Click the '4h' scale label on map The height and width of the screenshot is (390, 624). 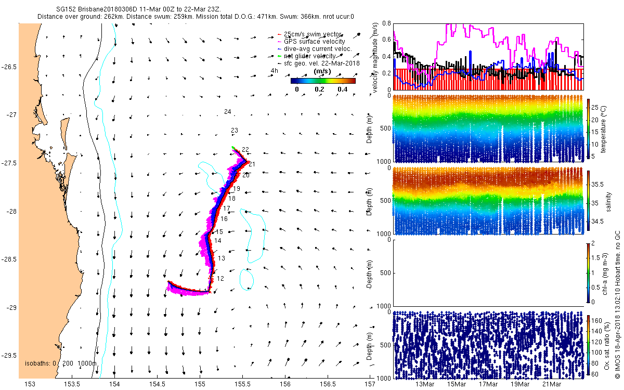coord(274,71)
